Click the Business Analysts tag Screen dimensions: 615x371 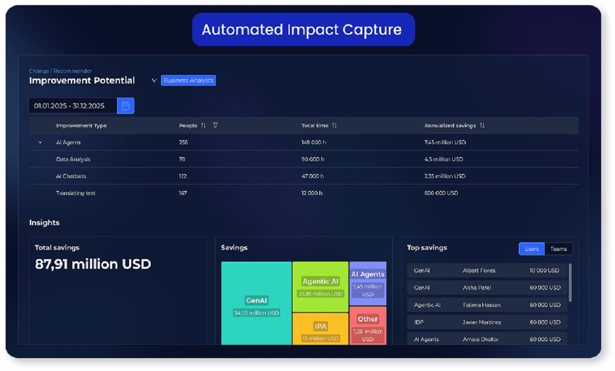tap(188, 81)
